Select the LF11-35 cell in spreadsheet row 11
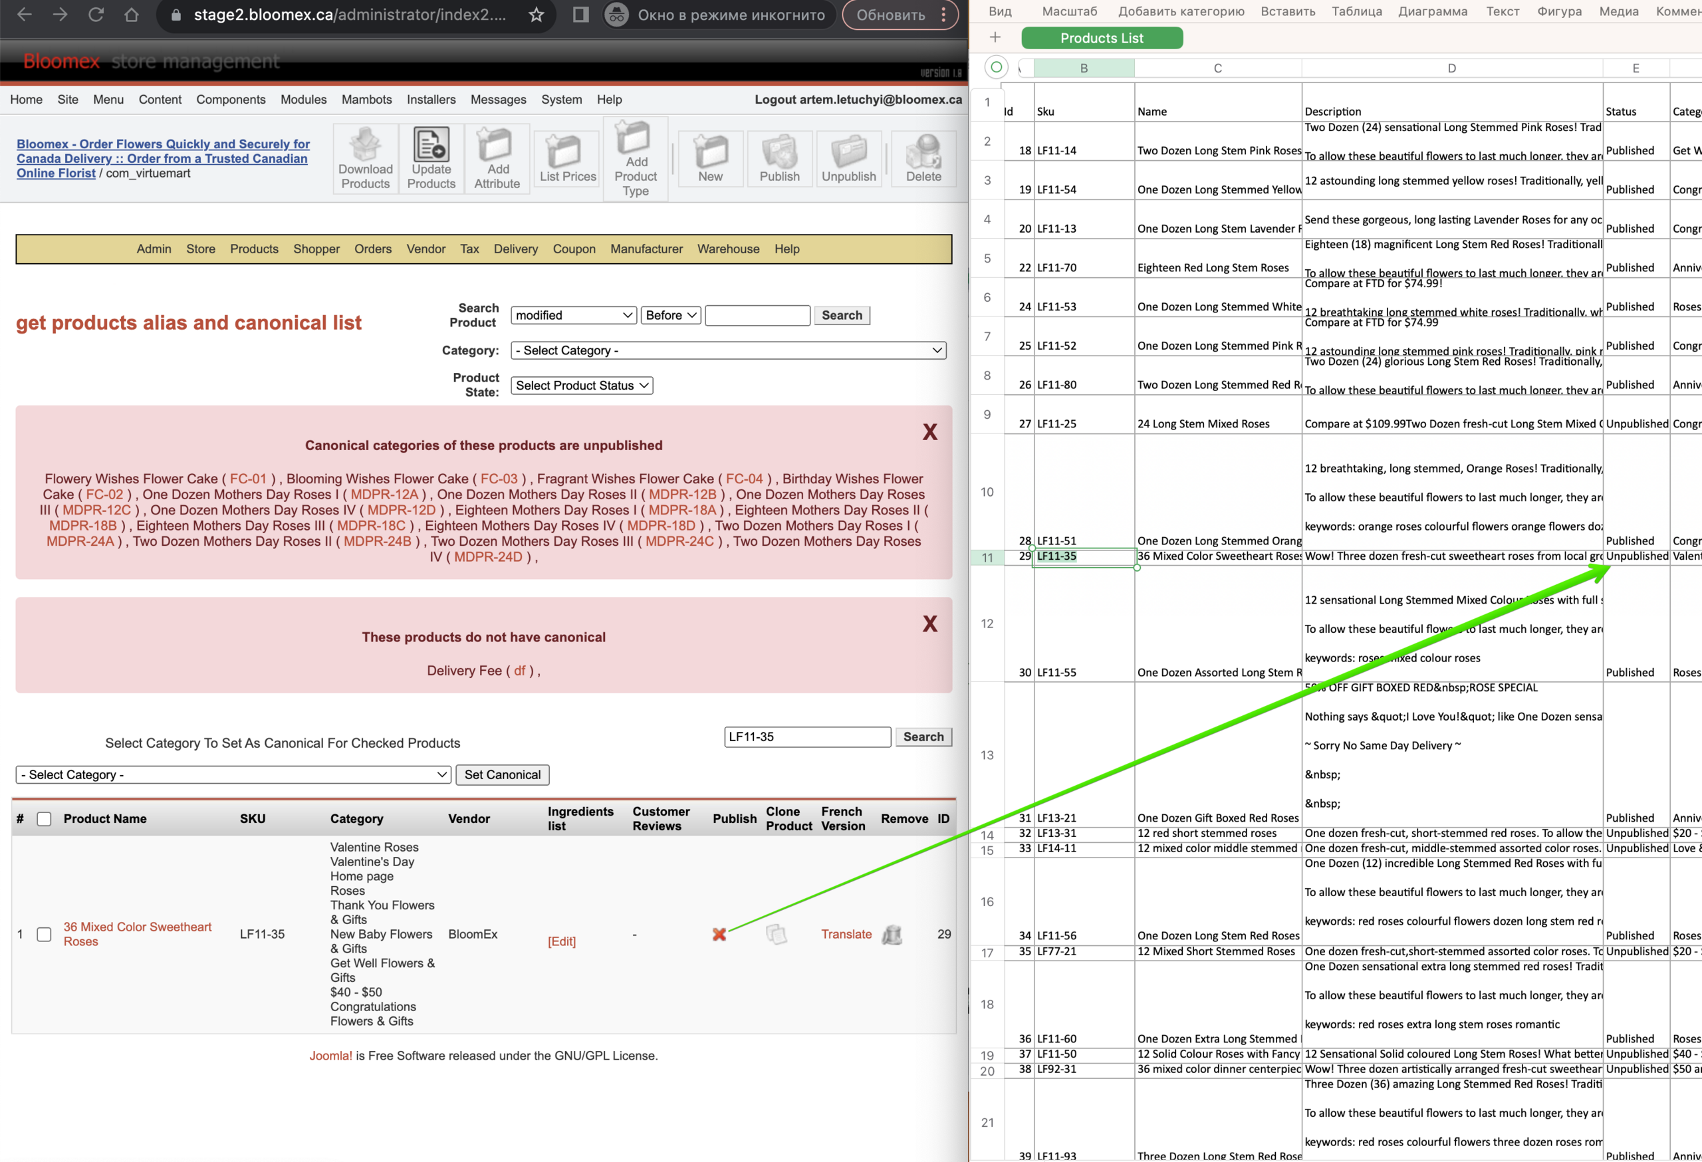1702x1162 pixels. point(1084,556)
